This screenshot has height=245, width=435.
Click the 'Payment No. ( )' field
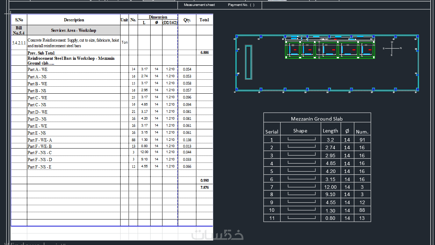241,5
